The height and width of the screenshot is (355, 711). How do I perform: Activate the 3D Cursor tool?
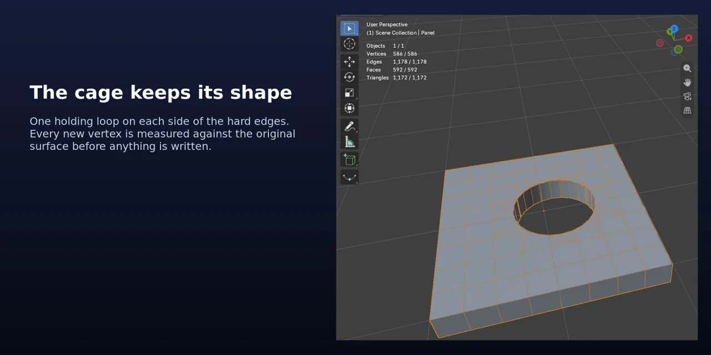pyautogui.click(x=349, y=44)
